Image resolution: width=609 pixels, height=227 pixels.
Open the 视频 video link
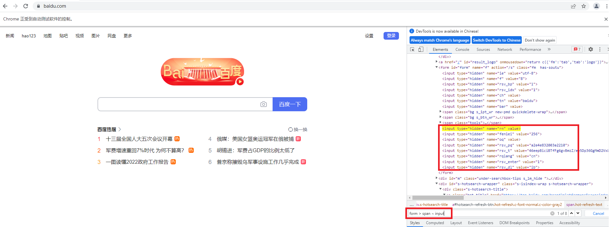point(80,36)
